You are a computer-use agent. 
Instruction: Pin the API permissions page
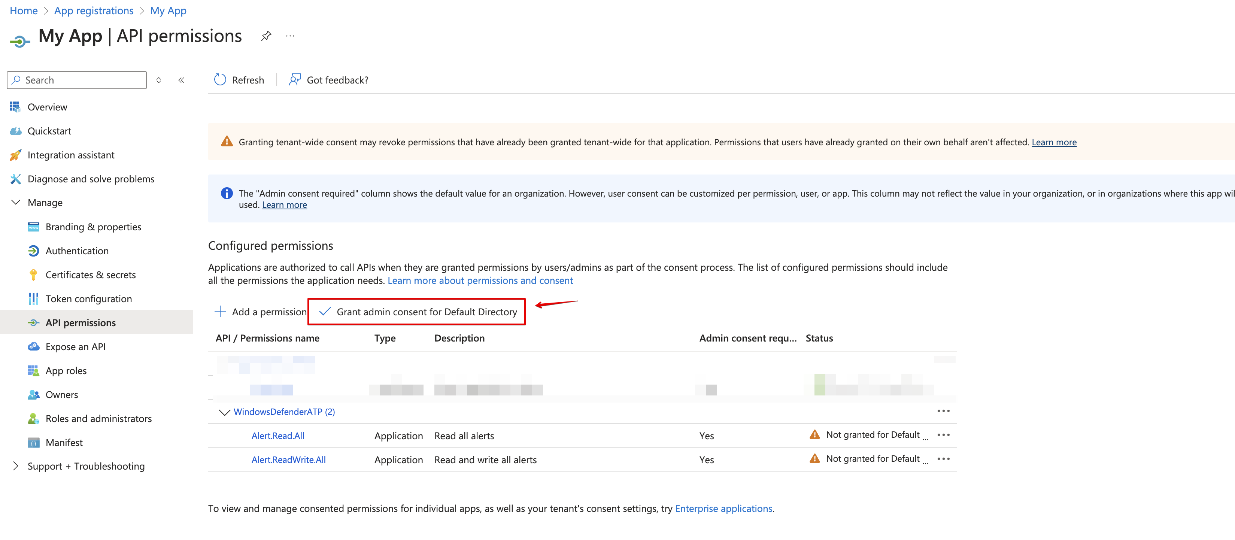[x=265, y=36]
